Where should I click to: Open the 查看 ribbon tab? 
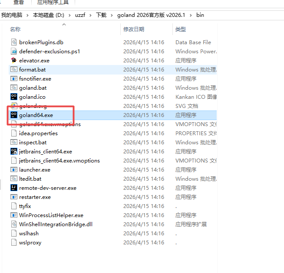pyautogui.click(x=19, y=2)
